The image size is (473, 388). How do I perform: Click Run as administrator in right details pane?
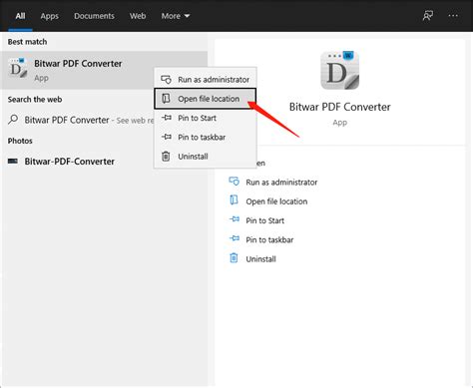[281, 183]
